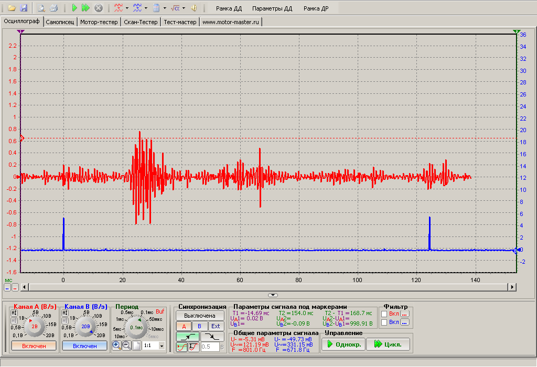537x367 pixels.
Task: Open red filter settings ellipsis button
Action: [405, 314]
